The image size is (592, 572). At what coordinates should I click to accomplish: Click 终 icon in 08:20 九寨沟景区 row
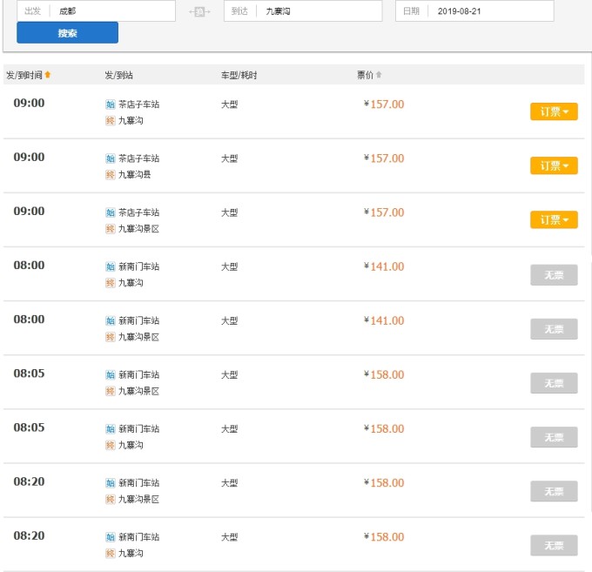coord(111,499)
